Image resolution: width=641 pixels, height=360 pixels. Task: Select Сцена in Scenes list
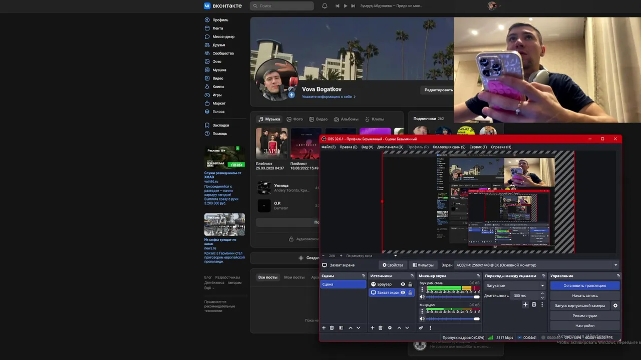(x=343, y=284)
